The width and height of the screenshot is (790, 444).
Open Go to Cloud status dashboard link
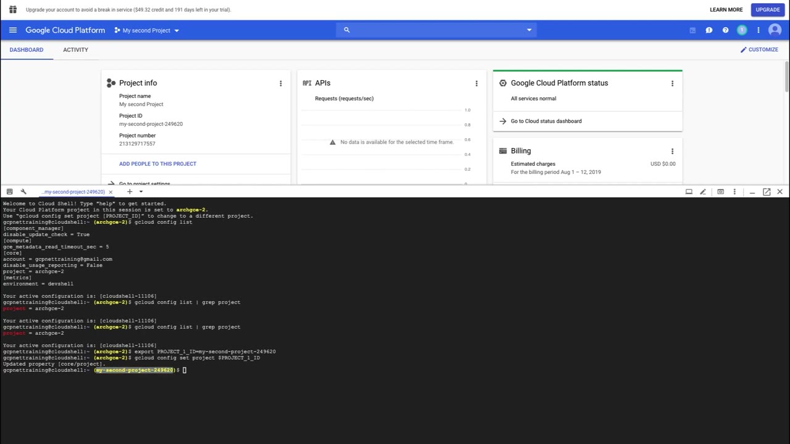pyautogui.click(x=546, y=121)
